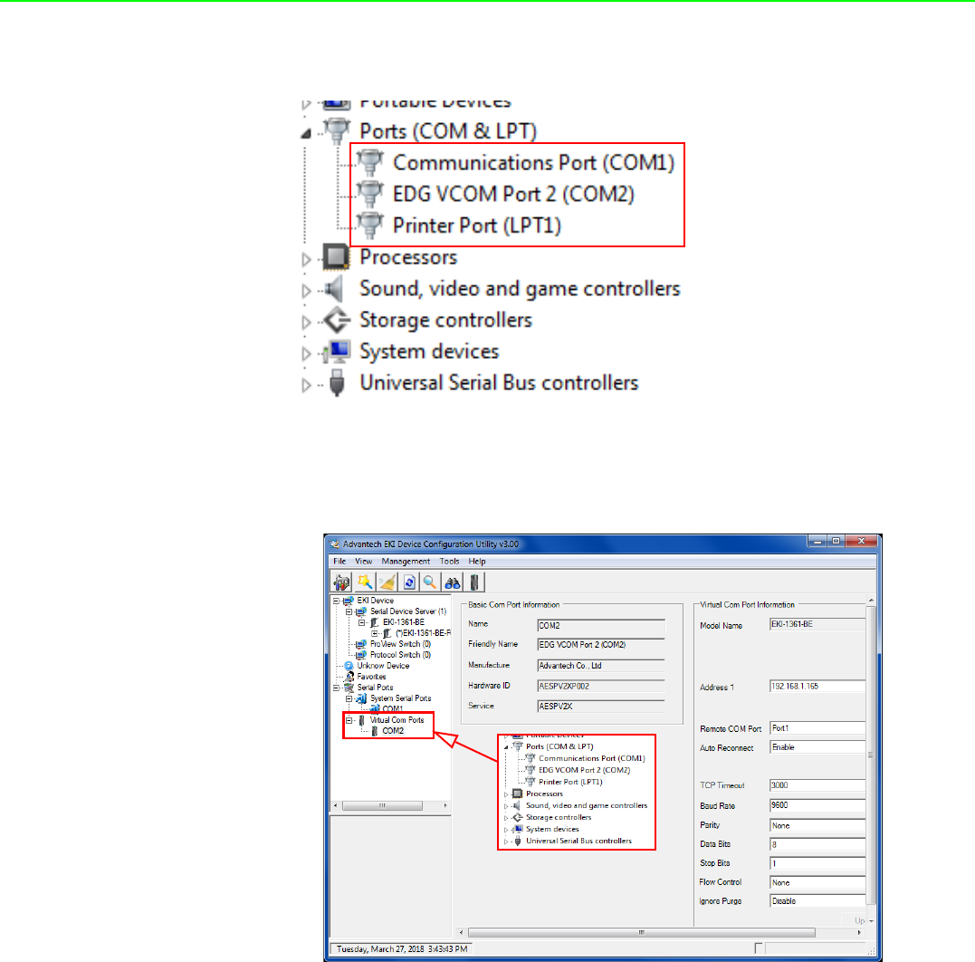Click the Auto Reconnect field

[817, 747]
